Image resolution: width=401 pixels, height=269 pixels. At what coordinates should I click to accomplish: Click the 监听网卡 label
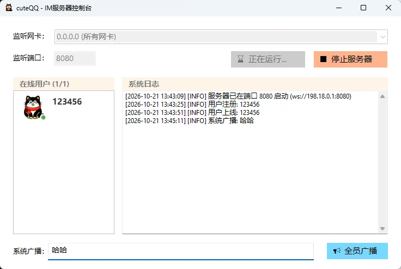pyautogui.click(x=29, y=36)
